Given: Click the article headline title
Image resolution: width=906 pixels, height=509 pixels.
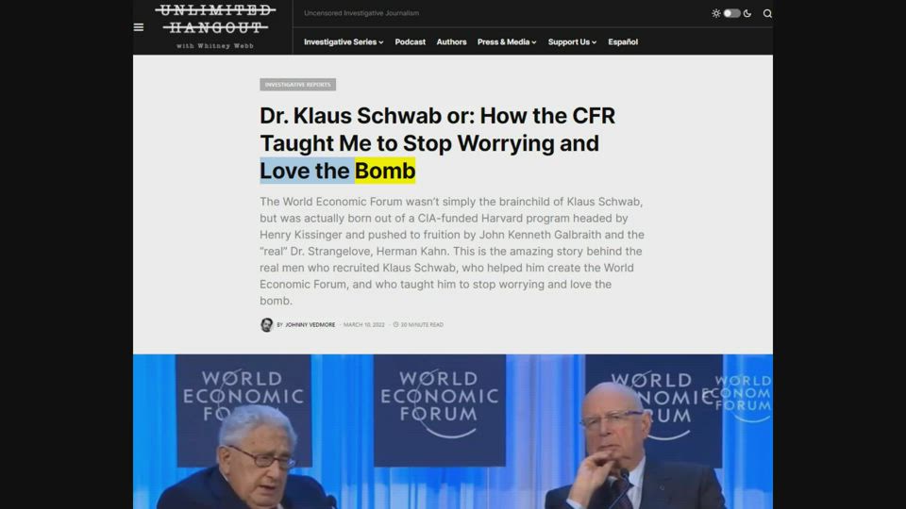Looking at the screenshot, I should point(437,143).
